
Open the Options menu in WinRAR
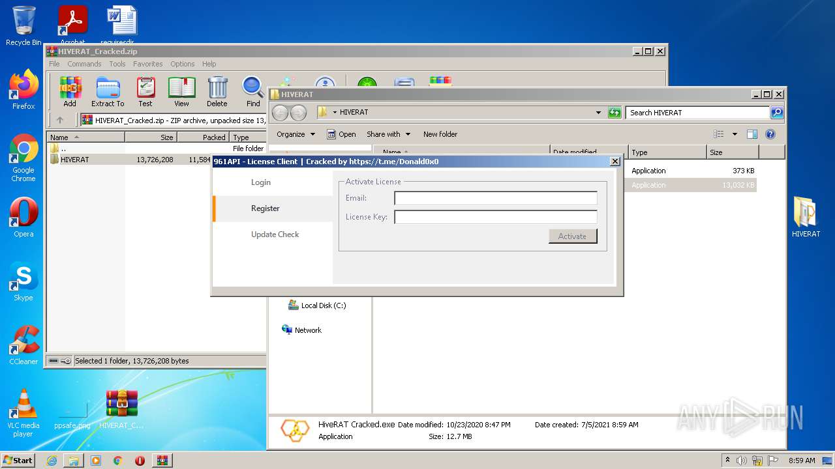(x=183, y=64)
